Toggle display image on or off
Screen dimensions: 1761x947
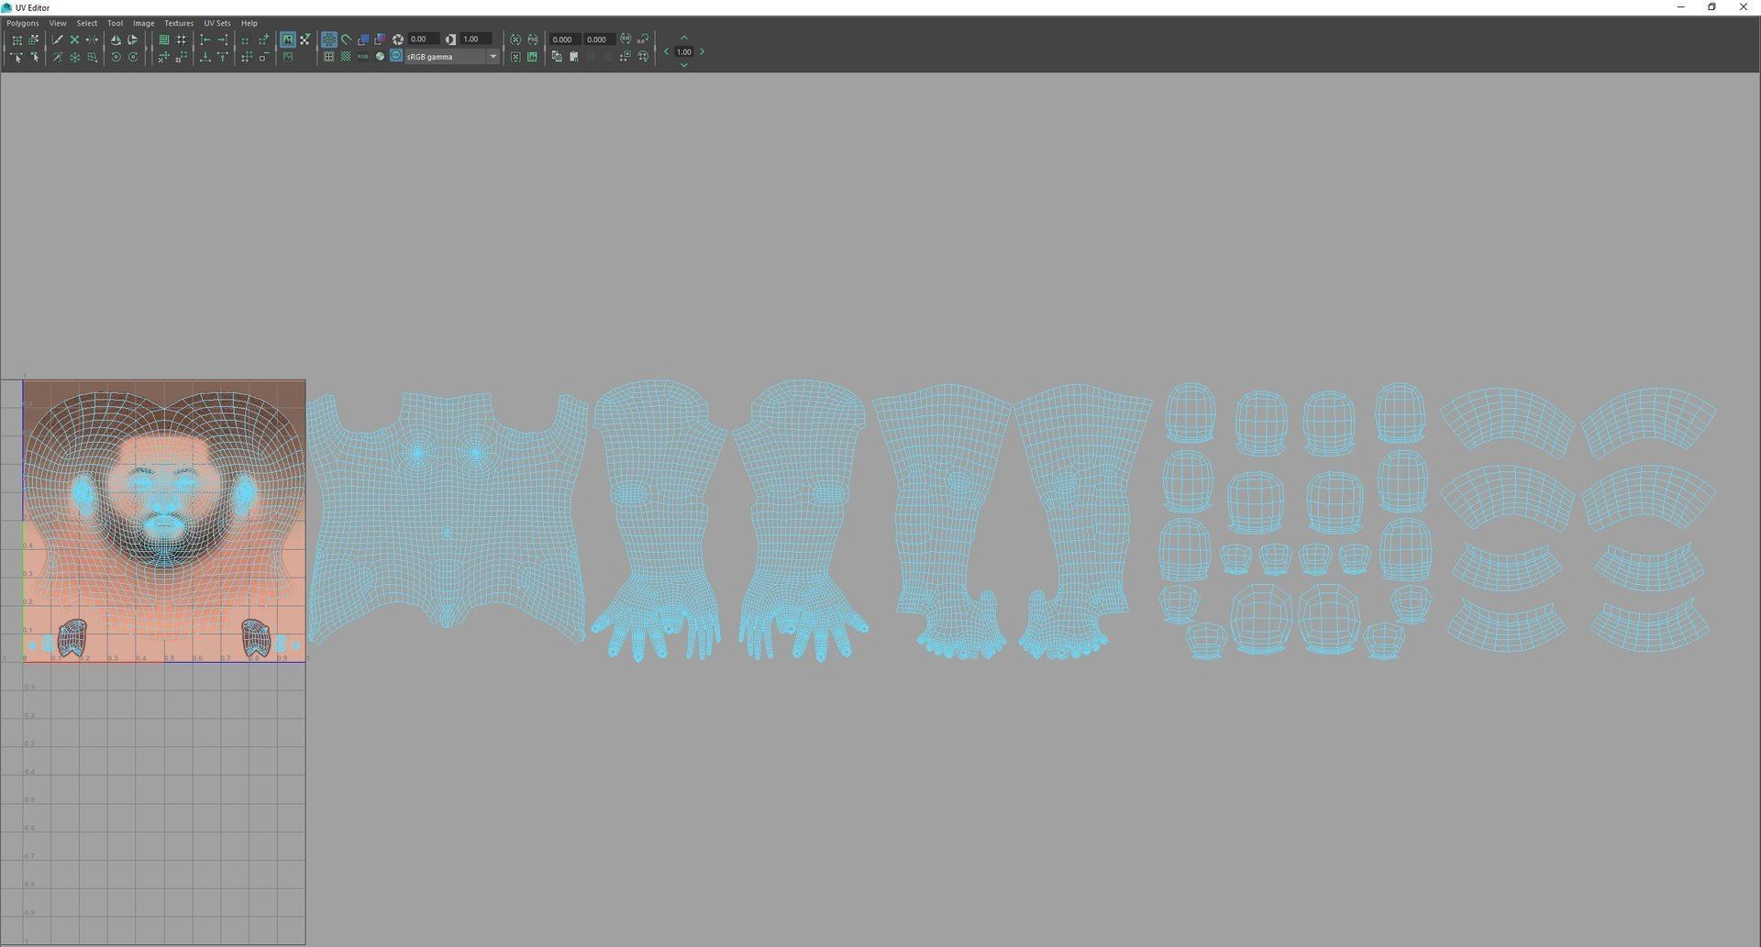287,39
